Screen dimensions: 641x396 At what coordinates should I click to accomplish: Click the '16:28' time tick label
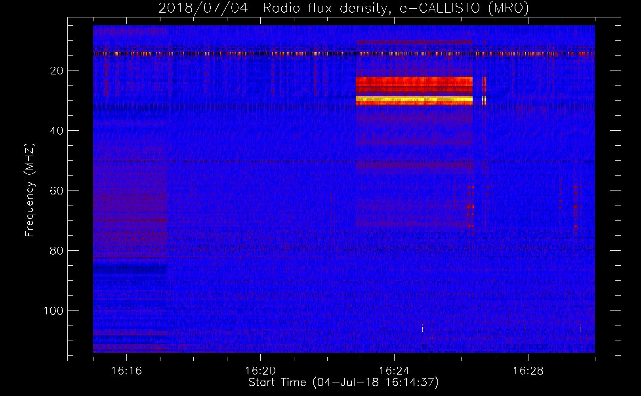(528, 371)
